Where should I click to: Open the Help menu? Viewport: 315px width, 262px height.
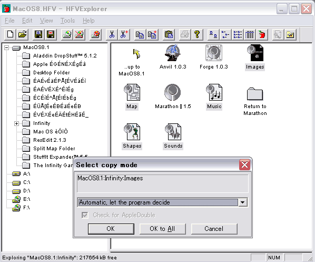[88, 21]
